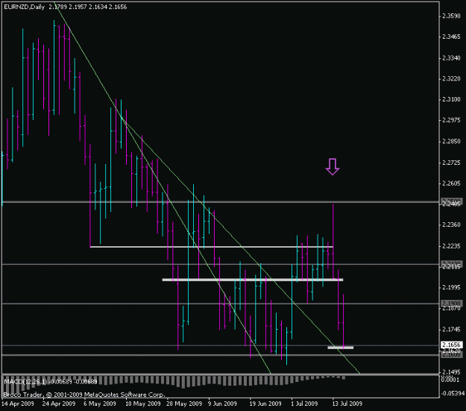Click the 6 May 2009 date label
Image resolution: width=466 pixels, height=411 pixels.
coord(100,404)
